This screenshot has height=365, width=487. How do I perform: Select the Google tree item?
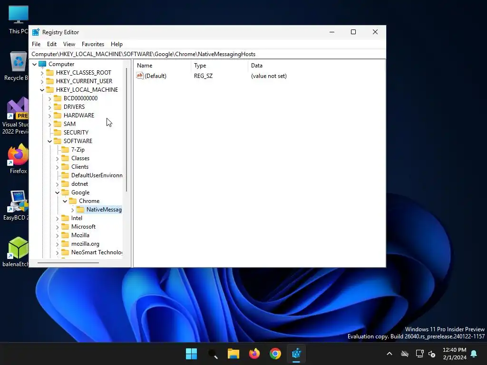click(80, 192)
